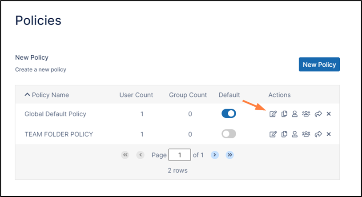Delete the Global Default Policy
The width and height of the screenshot is (362, 197).
coord(329,114)
